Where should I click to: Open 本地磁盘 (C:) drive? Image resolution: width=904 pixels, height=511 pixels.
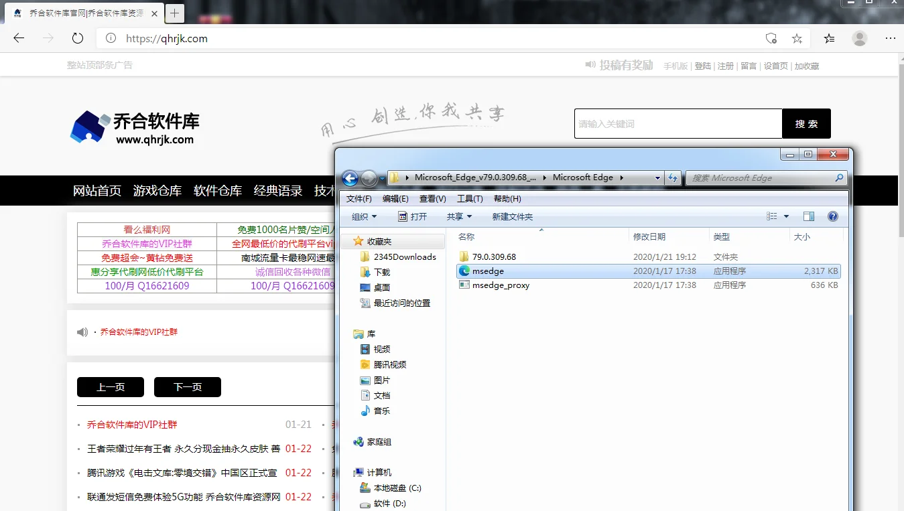pos(391,488)
